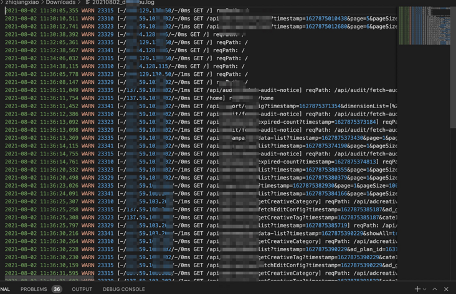This screenshot has width=456, height=294.
Task: Open the launch profile dropdown beside plus
Action: [425, 289]
